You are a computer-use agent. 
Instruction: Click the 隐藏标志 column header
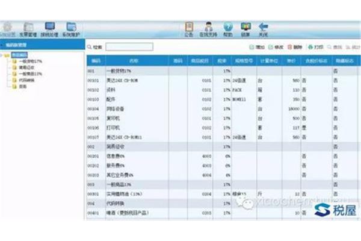coord(345,61)
